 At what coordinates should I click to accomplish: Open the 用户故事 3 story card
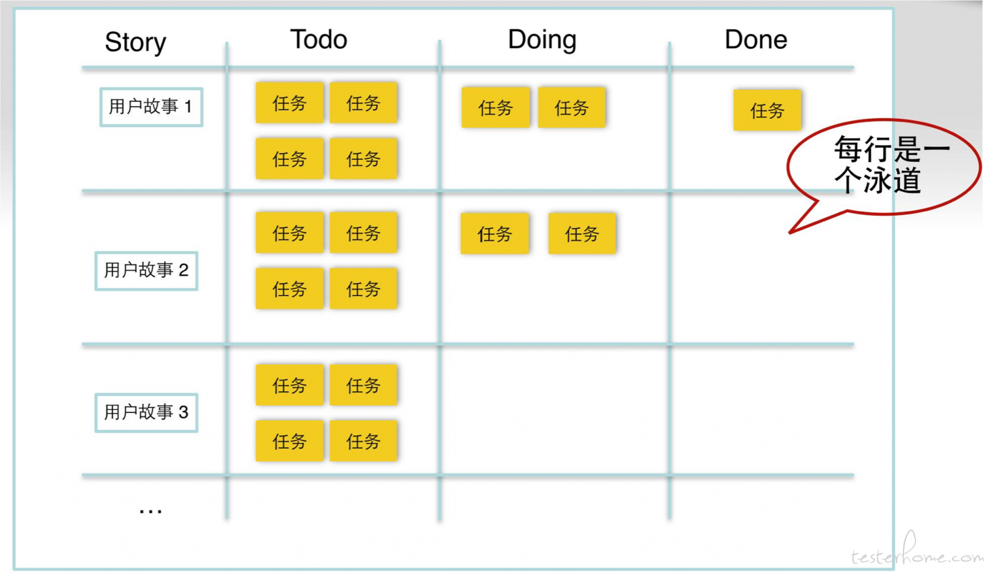(x=146, y=413)
